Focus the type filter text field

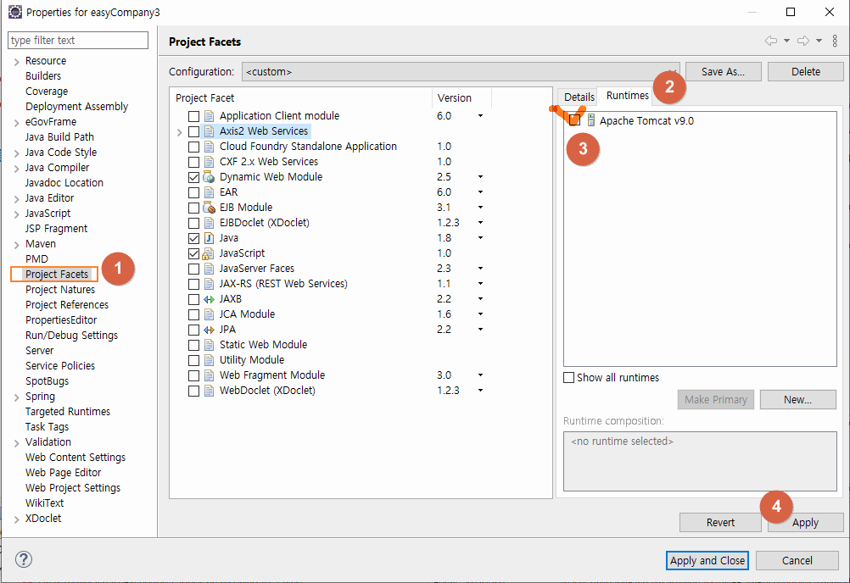point(78,40)
